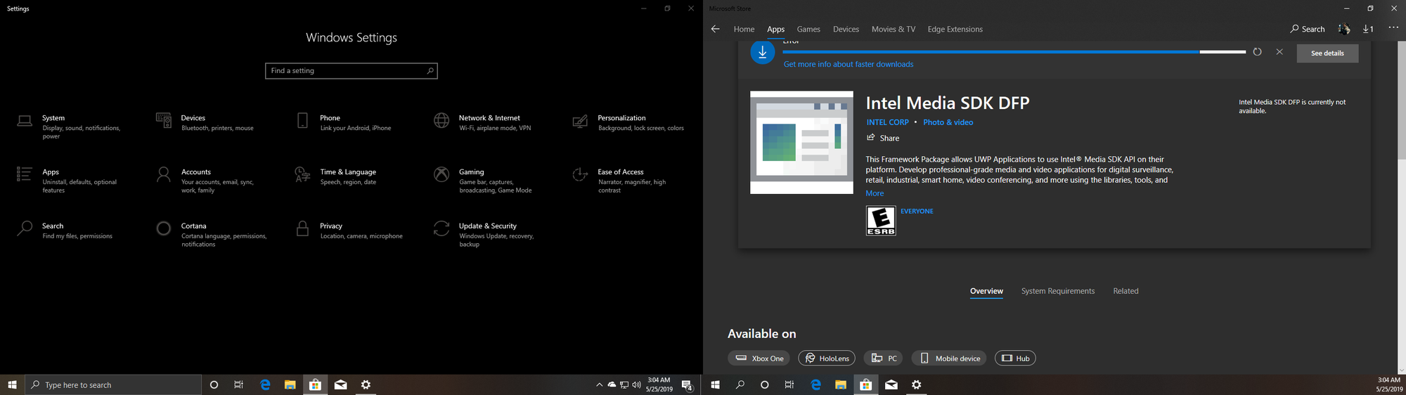The width and height of the screenshot is (1406, 395).
Task: Open Cortana circle on right taskbar
Action: tap(765, 384)
